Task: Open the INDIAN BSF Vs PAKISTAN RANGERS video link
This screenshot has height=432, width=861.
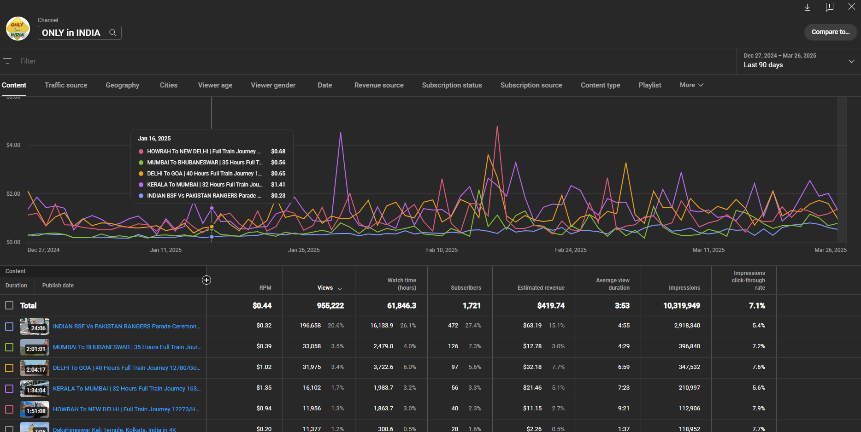Action: point(127,326)
